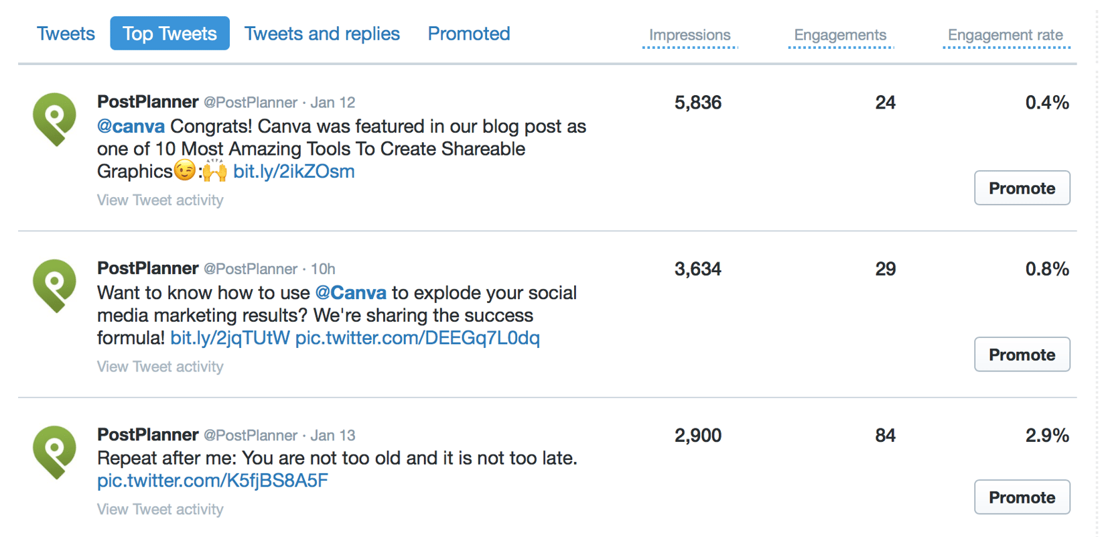Promote the social media success formula tweet

pos(1022,354)
